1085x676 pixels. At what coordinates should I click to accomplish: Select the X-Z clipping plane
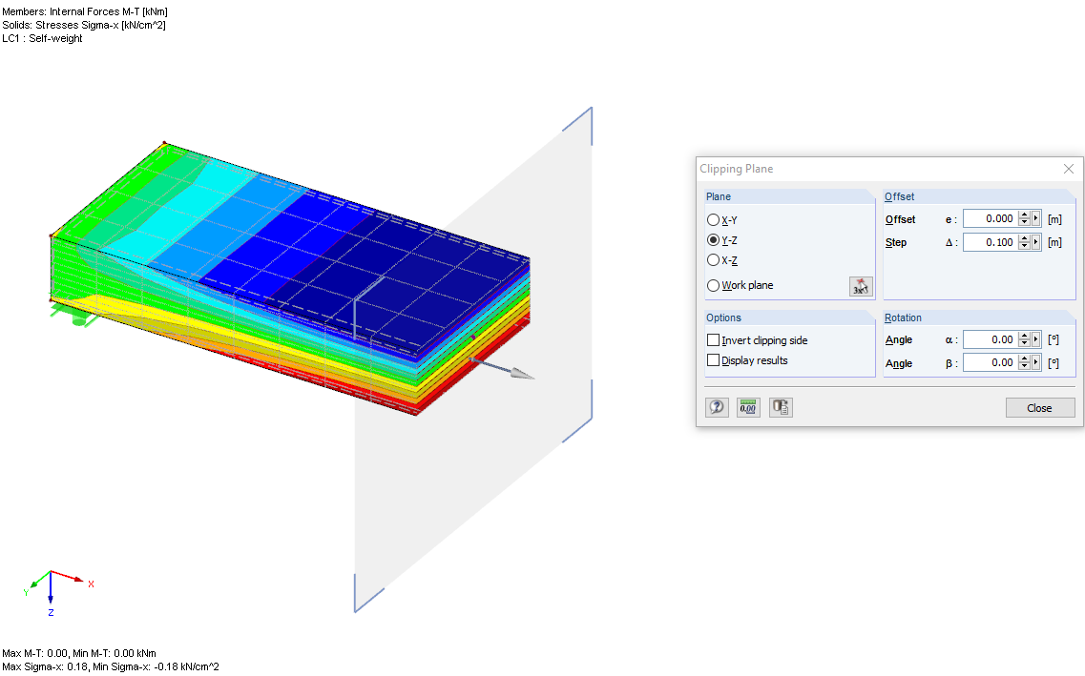click(713, 259)
